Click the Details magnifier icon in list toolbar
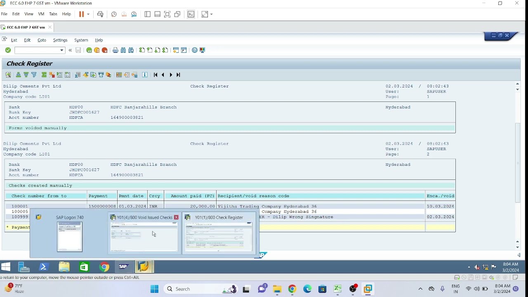The width and height of the screenshot is (528, 297). pos(8,75)
